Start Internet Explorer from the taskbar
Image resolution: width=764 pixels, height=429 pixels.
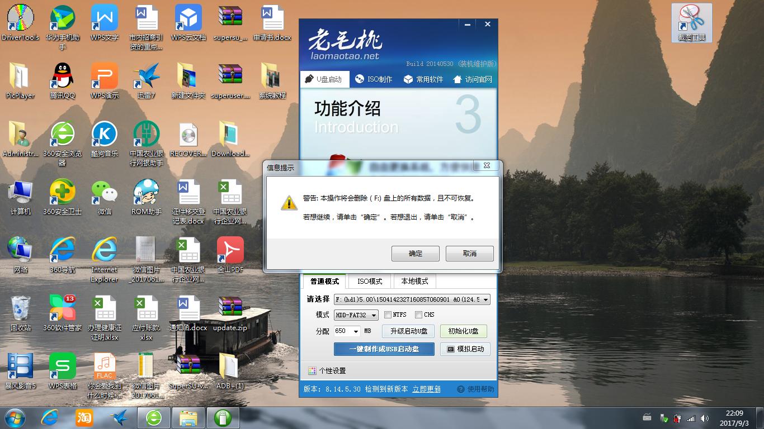point(49,417)
